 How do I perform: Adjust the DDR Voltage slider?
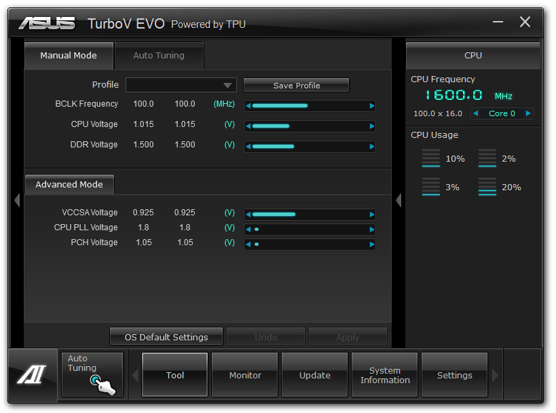[x=310, y=147]
